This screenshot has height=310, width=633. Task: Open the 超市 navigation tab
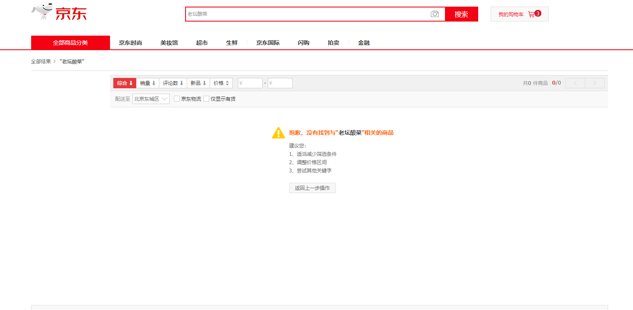202,43
